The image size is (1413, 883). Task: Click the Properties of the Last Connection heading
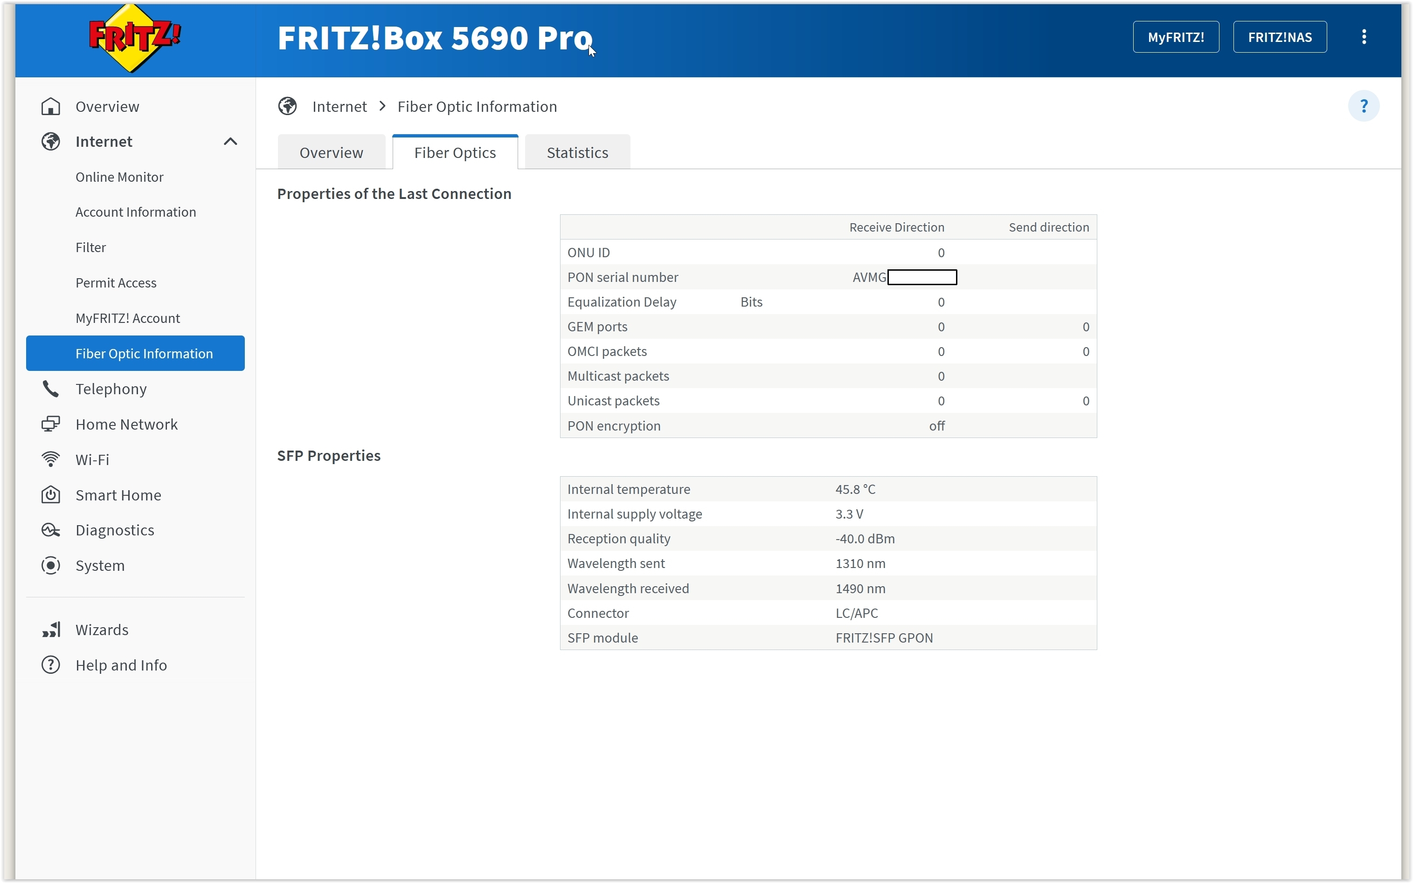tap(395, 194)
